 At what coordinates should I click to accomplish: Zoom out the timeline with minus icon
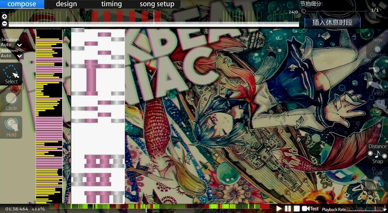tap(4, 24)
